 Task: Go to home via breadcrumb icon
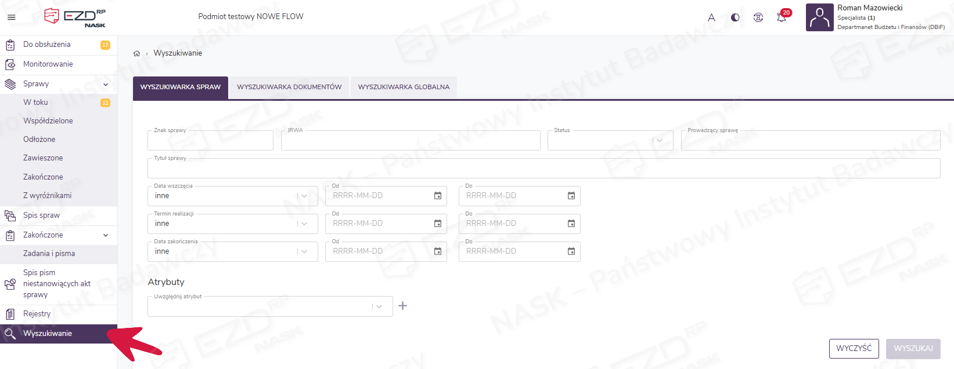click(136, 53)
